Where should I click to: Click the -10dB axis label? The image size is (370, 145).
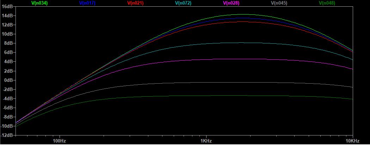[6, 126]
